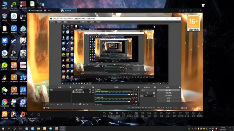Move the scene up in OBS Scenes panel
The image size is (234, 131).
58,104
